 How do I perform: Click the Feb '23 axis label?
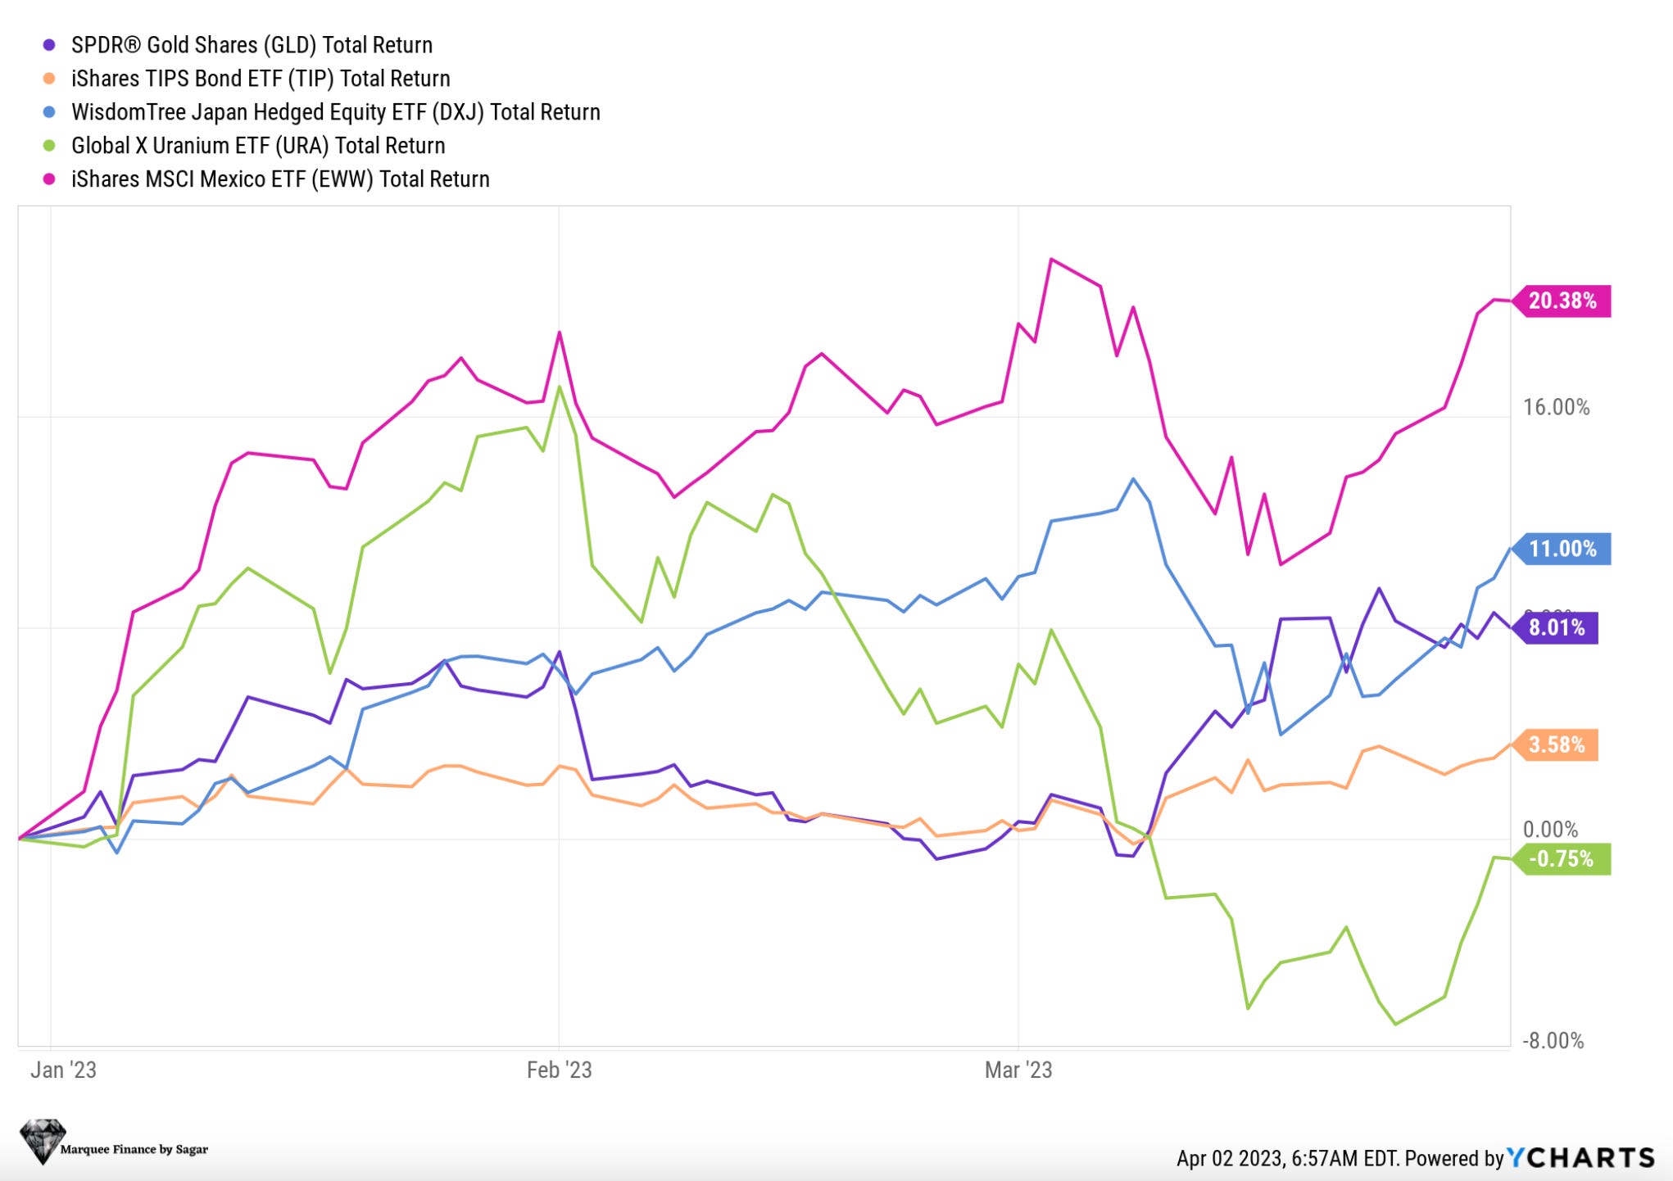coord(559,1070)
